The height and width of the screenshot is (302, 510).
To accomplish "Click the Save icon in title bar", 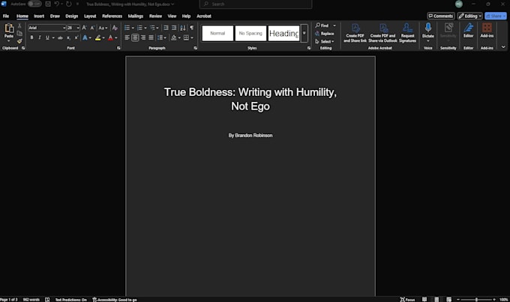I will [x=48, y=4].
